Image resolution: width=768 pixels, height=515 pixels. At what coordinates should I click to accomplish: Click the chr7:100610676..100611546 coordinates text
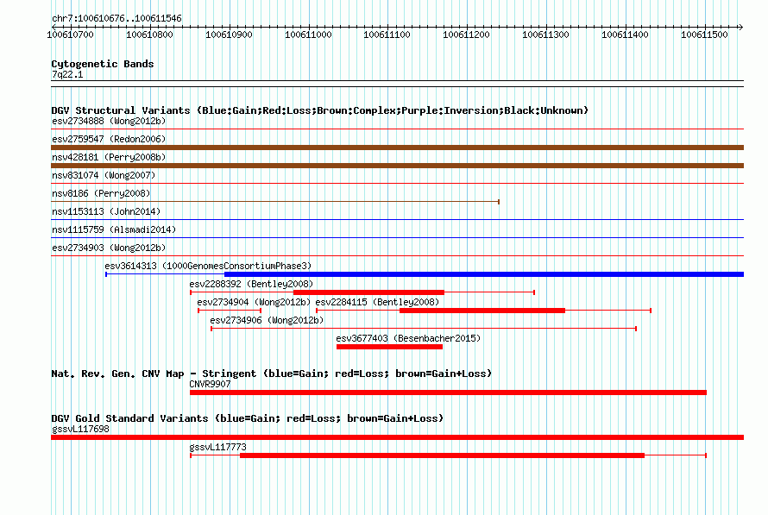[116, 18]
